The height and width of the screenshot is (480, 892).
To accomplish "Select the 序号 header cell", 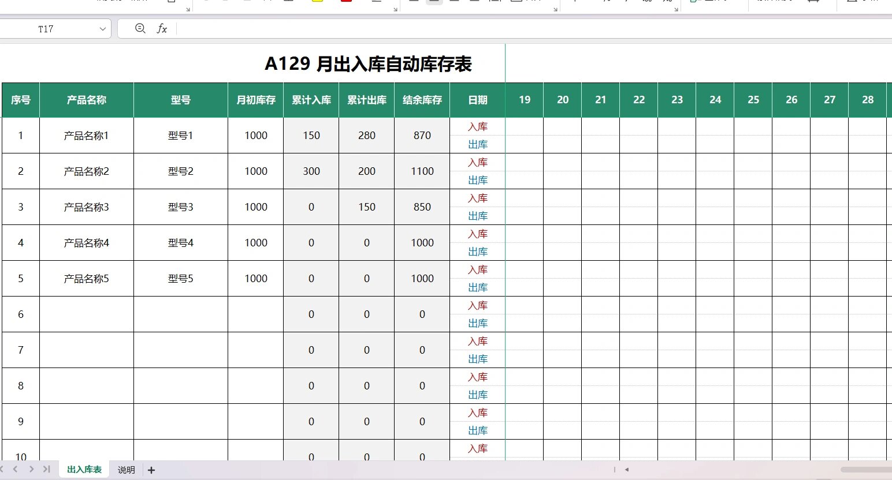I will [21, 100].
